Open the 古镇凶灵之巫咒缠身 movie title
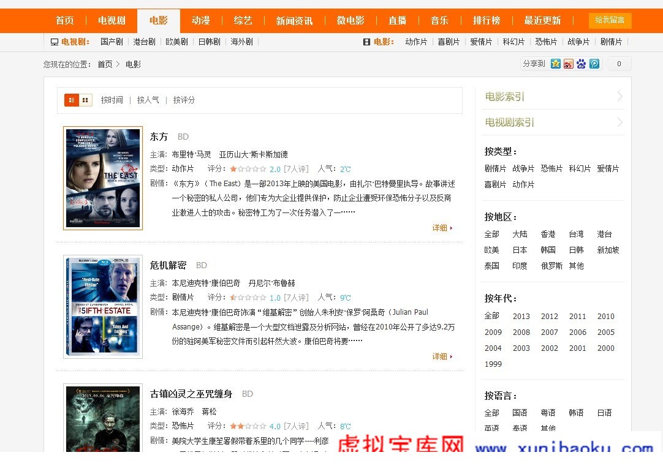663x466 pixels. pyautogui.click(x=191, y=394)
